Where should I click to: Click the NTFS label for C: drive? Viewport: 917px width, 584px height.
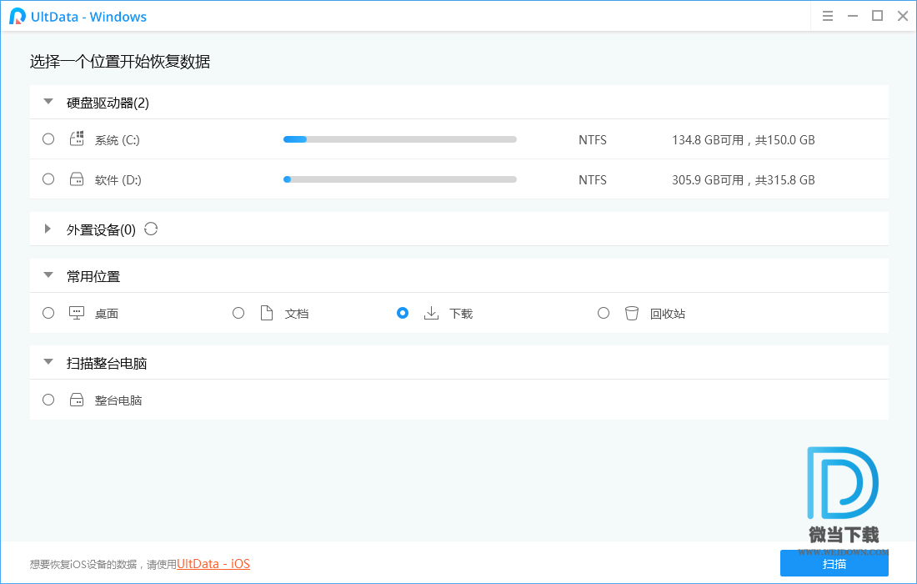[593, 140]
